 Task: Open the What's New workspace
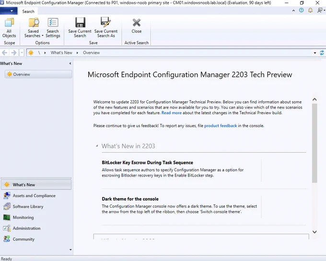[36, 185]
